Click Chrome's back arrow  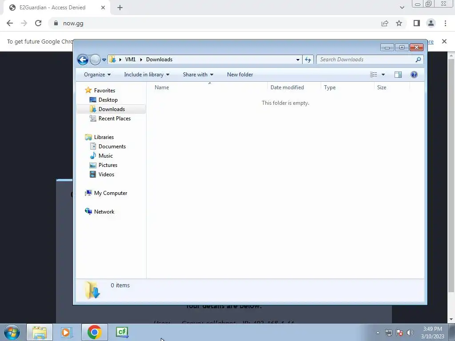point(10,23)
